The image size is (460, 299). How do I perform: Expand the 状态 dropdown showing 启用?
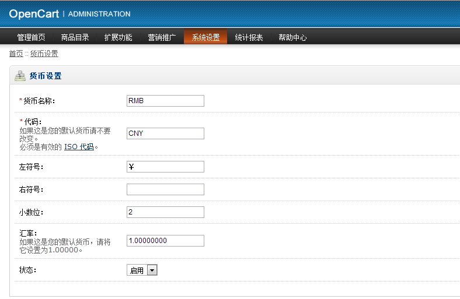[x=142, y=270]
